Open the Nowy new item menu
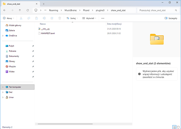 [9, 18]
